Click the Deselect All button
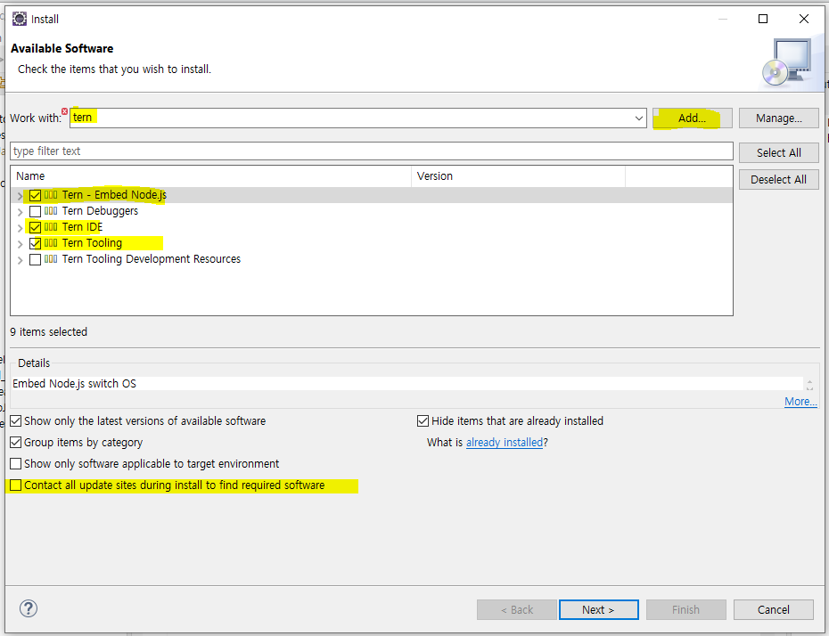 [x=779, y=180]
